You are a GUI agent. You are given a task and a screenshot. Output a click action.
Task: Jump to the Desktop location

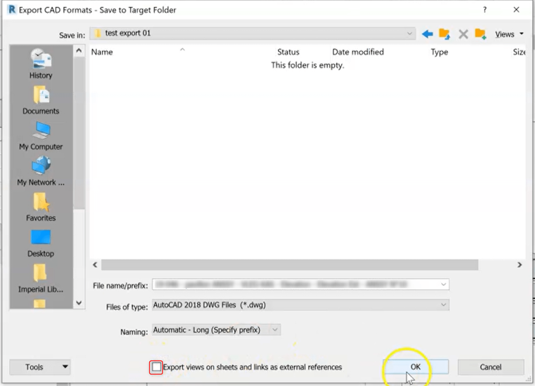[x=41, y=243]
